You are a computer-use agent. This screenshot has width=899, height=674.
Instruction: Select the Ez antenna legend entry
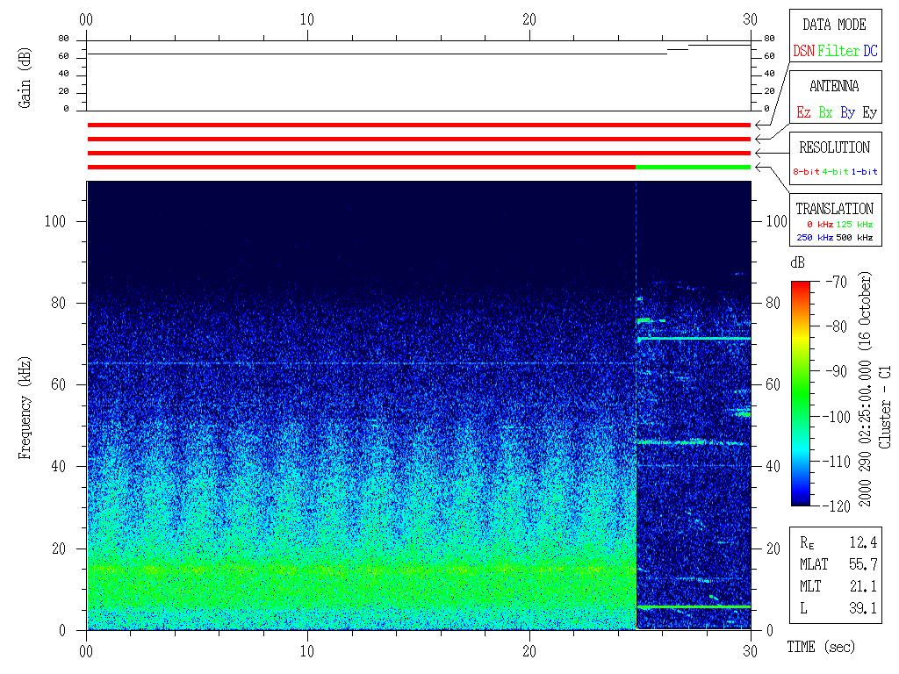803,113
